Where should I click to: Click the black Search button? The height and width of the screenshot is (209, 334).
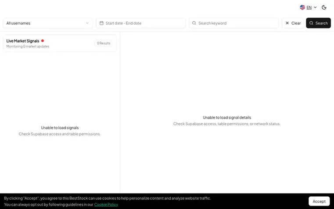(318, 23)
